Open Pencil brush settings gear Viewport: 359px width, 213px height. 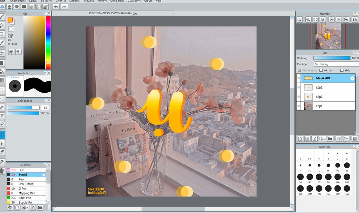click(x=44, y=175)
